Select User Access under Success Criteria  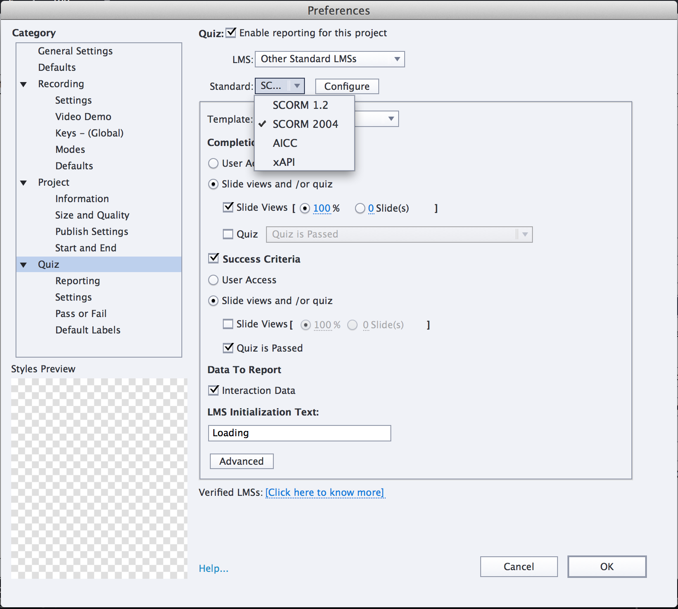(214, 280)
